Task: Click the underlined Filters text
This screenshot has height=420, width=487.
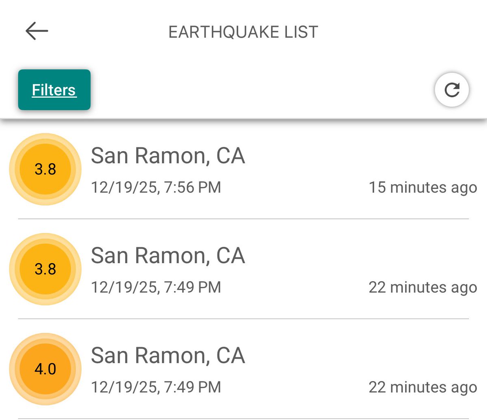Action: (x=54, y=90)
